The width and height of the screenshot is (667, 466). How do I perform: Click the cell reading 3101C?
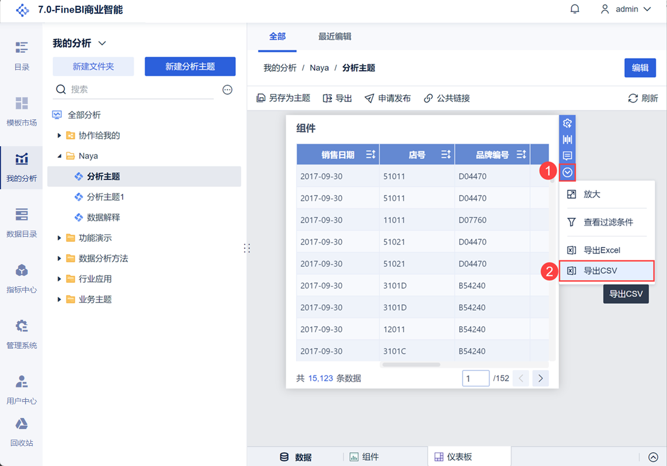click(x=417, y=351)
